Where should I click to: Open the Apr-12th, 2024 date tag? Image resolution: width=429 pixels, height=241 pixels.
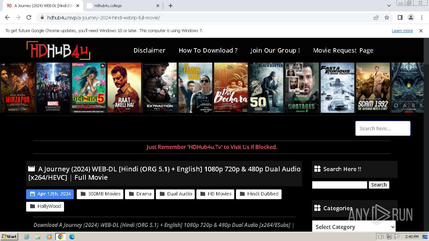tap(50, 194)
